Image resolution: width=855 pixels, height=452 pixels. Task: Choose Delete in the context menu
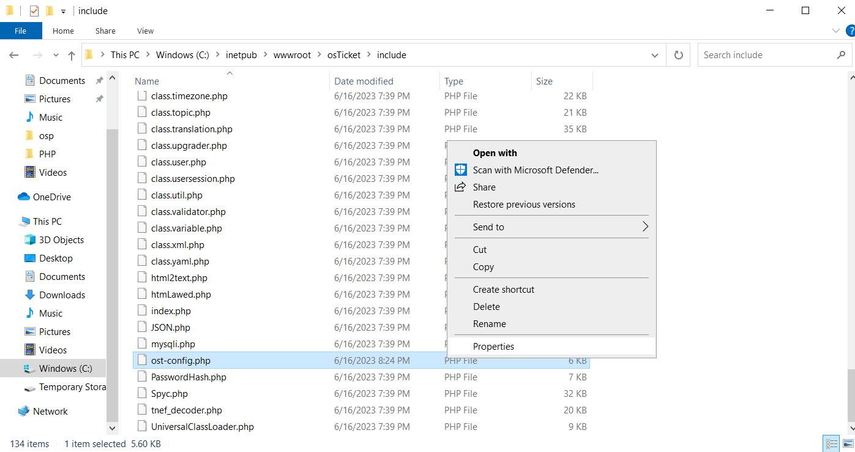pyautogui.click(x=551, y=307)
